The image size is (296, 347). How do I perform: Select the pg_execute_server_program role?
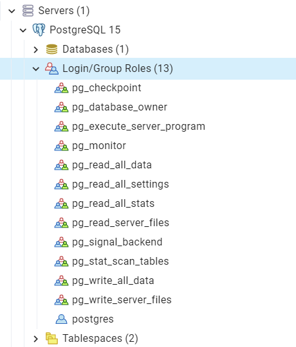[x=139, y=127]
